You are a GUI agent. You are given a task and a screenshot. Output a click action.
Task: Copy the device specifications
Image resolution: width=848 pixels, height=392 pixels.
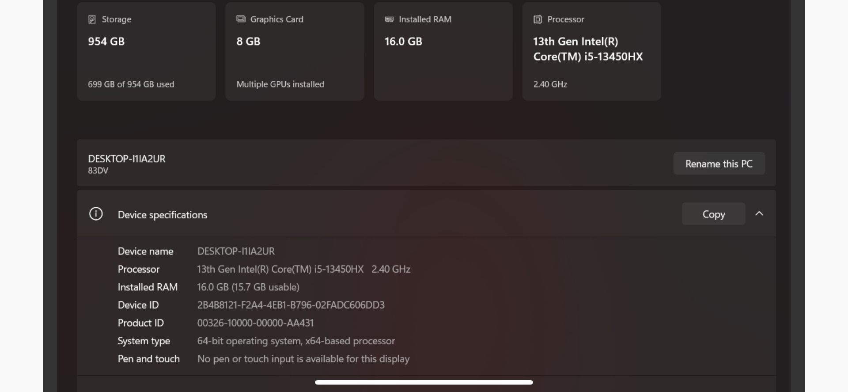pyautogui.click(x=714, y=214)
